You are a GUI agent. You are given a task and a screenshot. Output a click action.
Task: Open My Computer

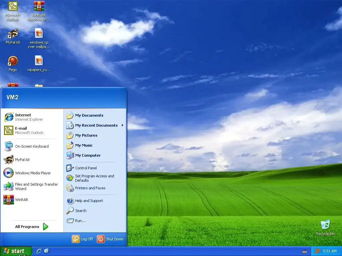click(x=95, y=155)
